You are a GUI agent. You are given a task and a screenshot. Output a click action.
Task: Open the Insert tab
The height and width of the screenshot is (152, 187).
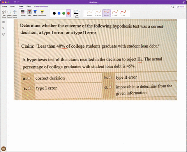[x=13, y=7]
